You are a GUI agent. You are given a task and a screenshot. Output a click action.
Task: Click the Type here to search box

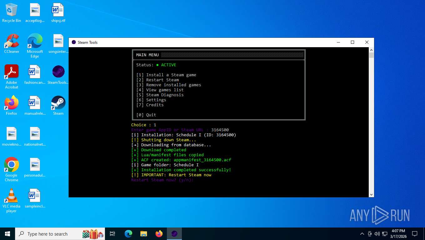(x=61, y=234)
